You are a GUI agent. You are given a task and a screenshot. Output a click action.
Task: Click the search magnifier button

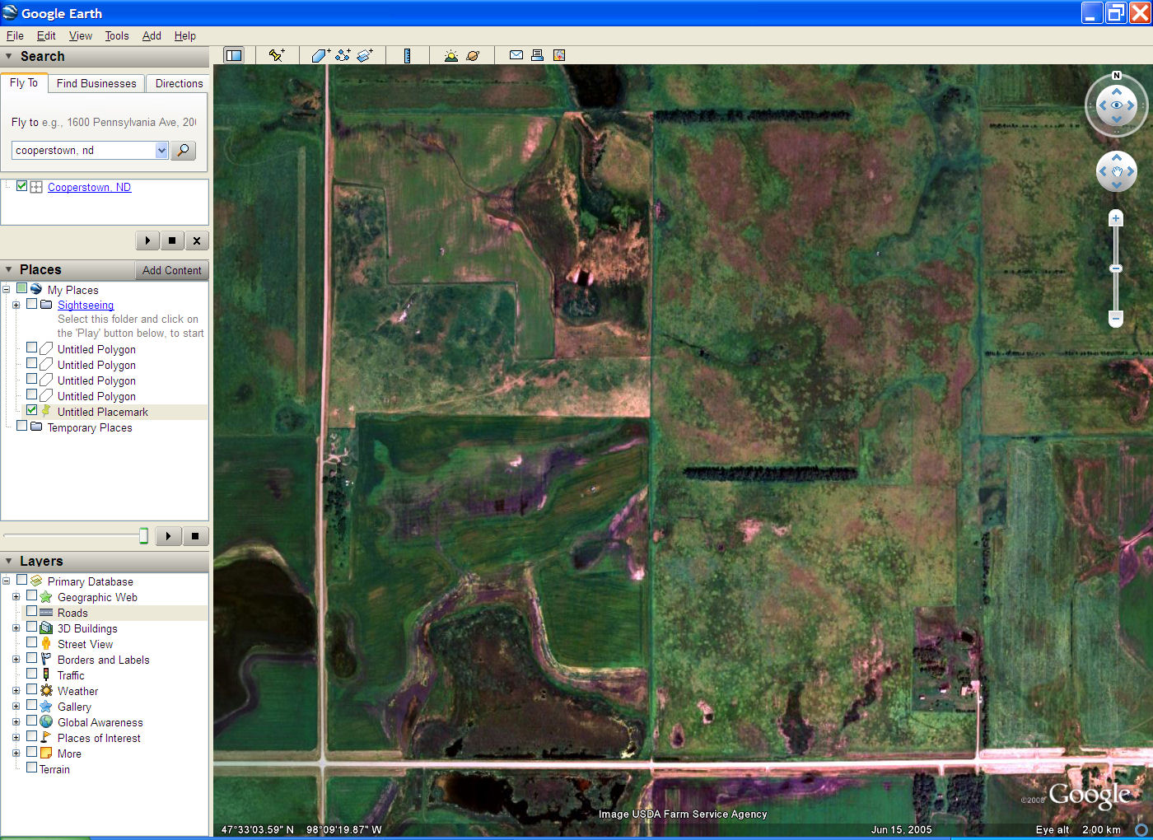(183, 150)
